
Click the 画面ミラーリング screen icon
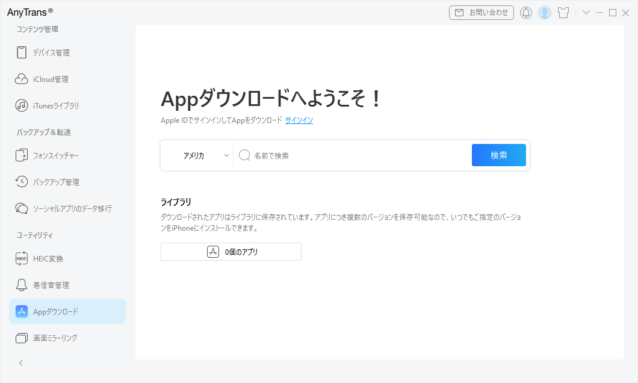point(22,338)
